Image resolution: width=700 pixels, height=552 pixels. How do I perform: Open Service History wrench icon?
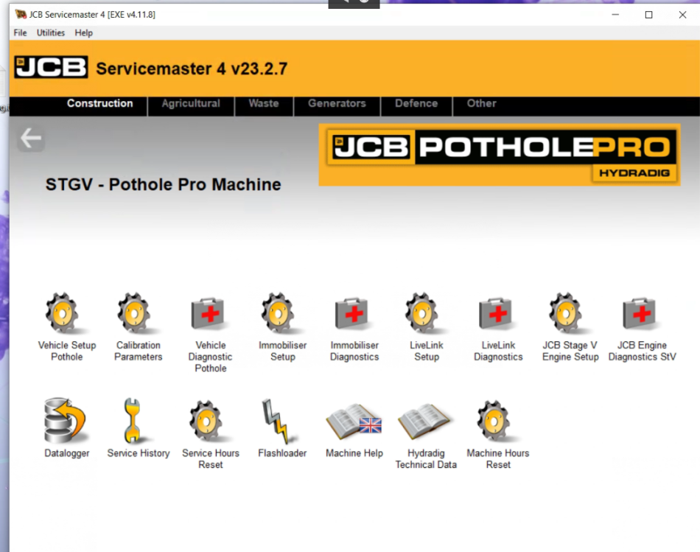(x=133, y=420)
